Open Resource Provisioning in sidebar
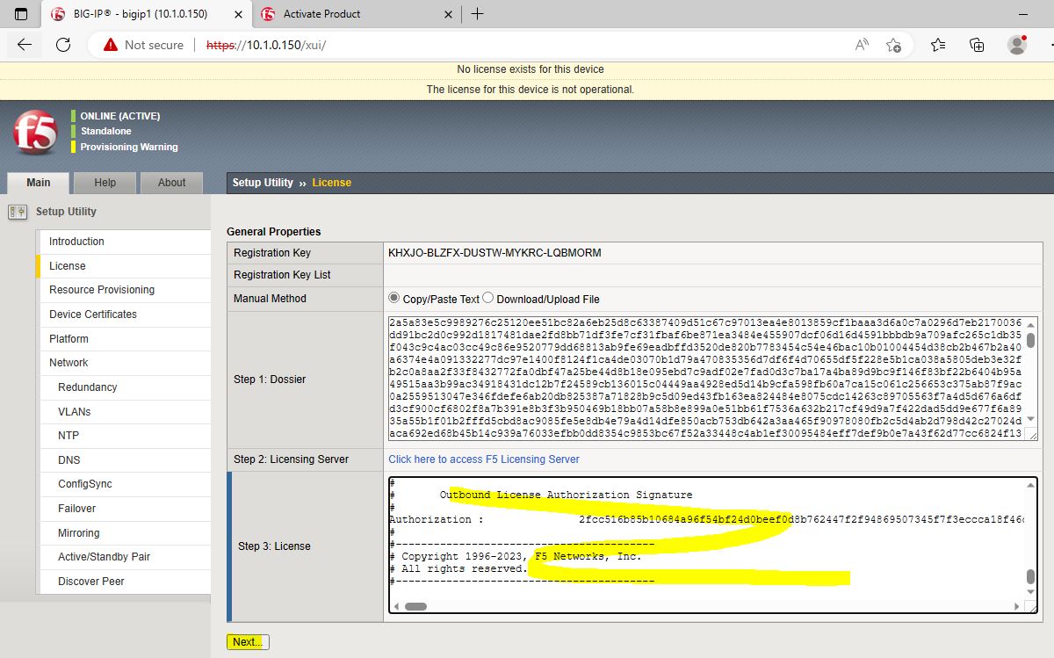 102,290
